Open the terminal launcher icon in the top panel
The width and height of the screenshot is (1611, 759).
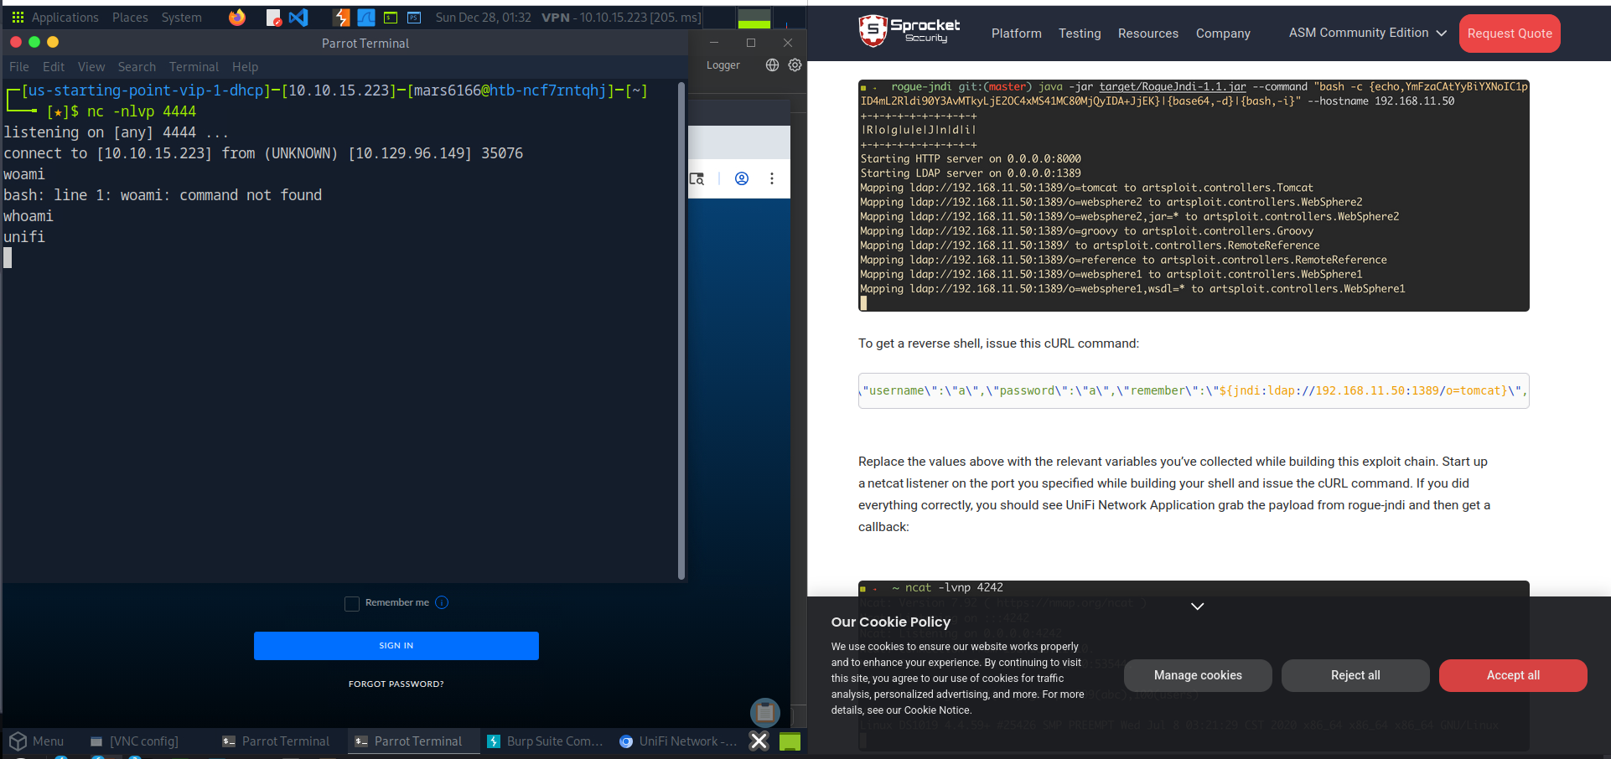(x=391, y=17)
